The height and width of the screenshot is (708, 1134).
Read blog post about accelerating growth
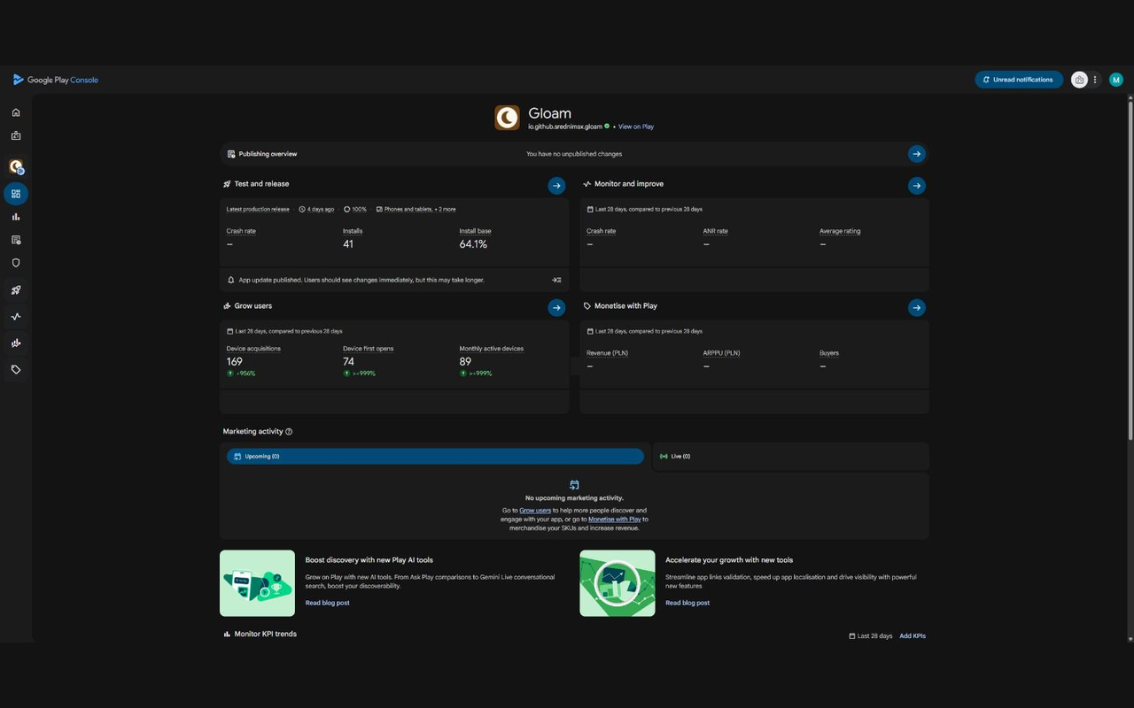687,603
